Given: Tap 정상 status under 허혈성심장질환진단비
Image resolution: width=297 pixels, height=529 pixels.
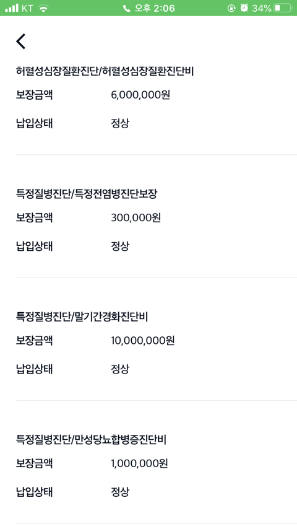Looking at the screenshot, I should coord(120,123).
